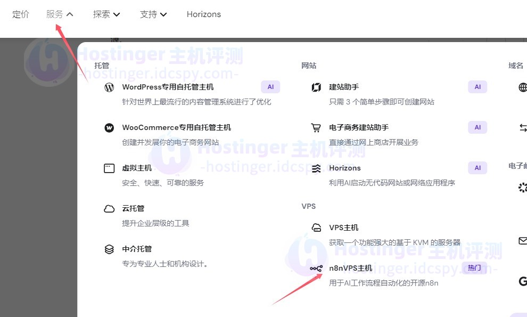
Task: Open the n8nVPS主机 service link
Action: tap(350, 268)
